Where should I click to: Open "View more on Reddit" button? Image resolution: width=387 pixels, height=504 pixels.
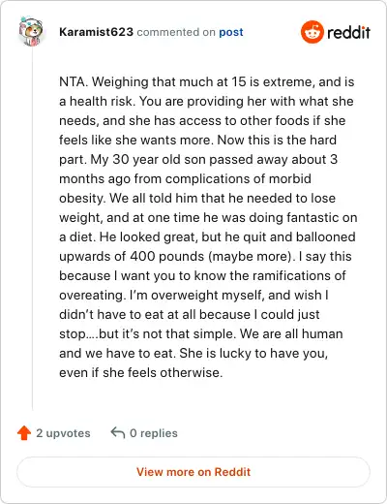(x=193, y=472)
